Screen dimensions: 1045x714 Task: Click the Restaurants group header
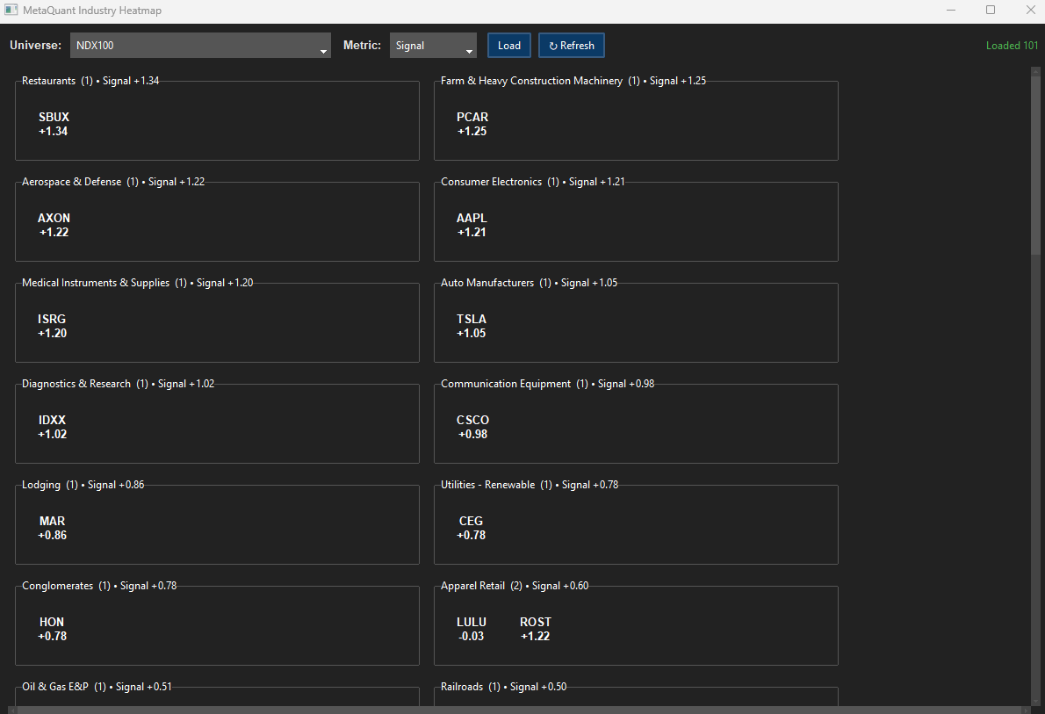coord(90,81)
